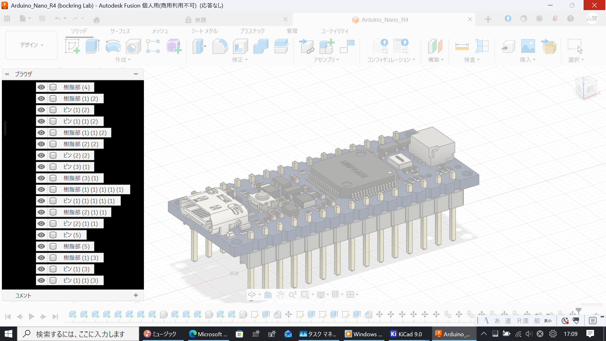Switch to the ソリッド ribbon tab

pyautogui.click(x=79, y=31)
